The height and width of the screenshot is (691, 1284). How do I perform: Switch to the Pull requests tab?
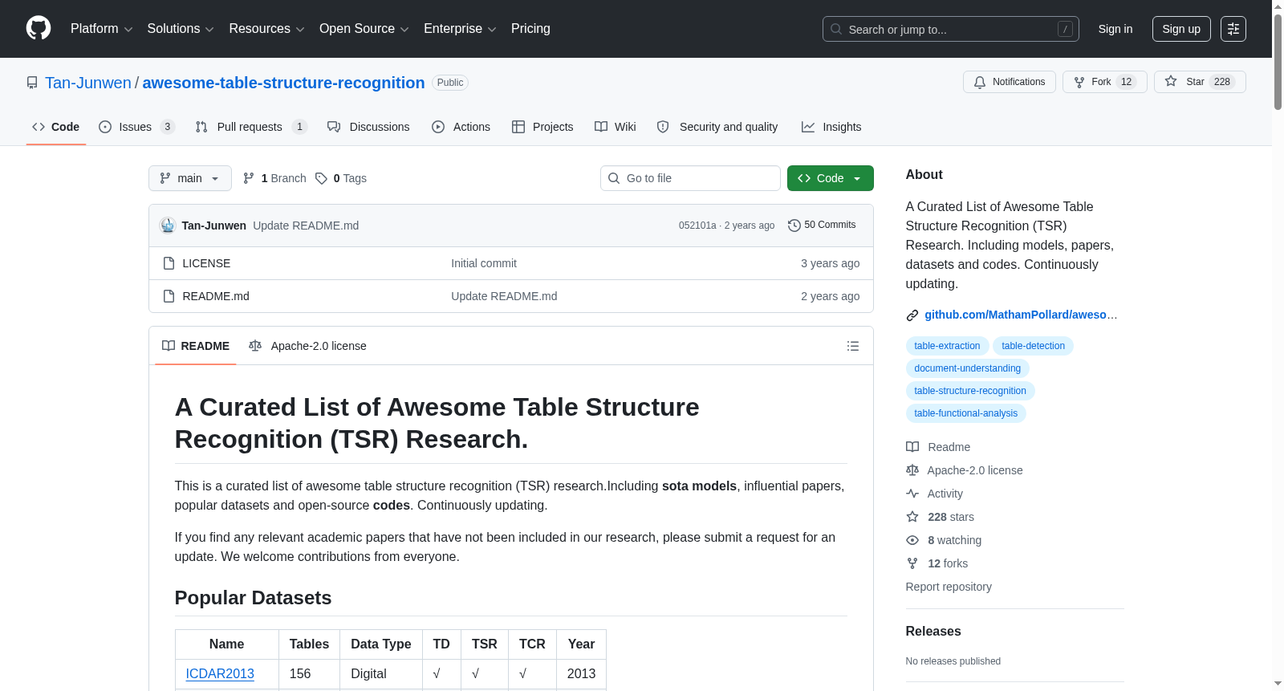coord(251,127)
